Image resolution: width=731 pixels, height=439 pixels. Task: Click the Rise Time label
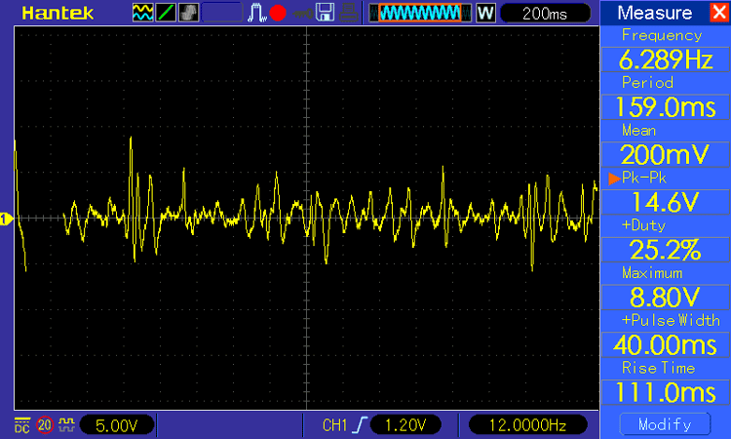658,368
